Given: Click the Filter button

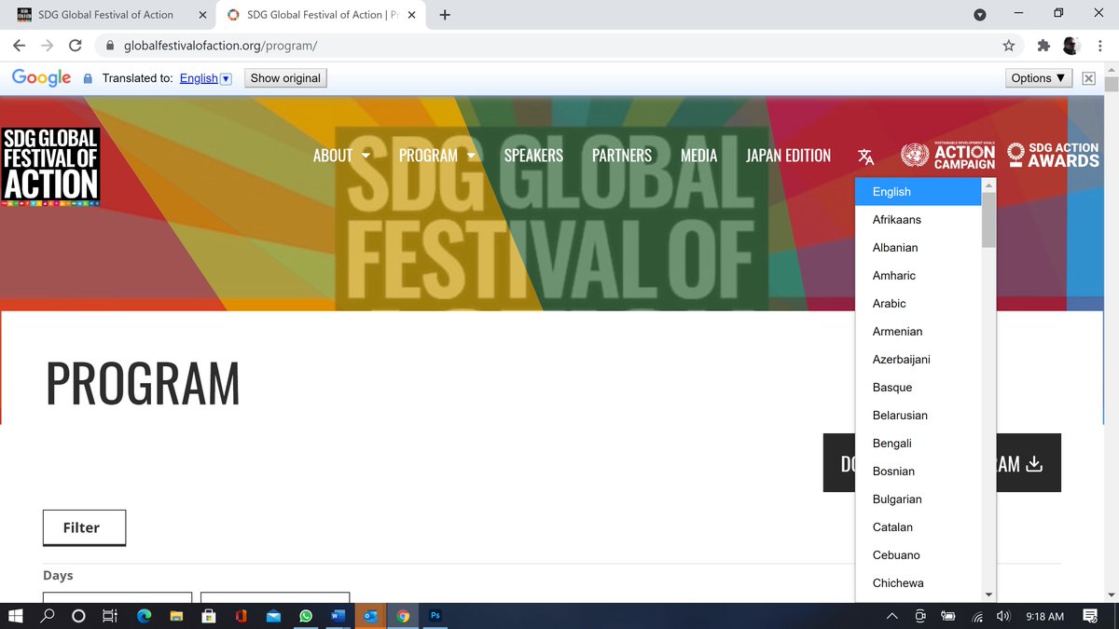Looking at the screenshot, I should tap(84, 527).
